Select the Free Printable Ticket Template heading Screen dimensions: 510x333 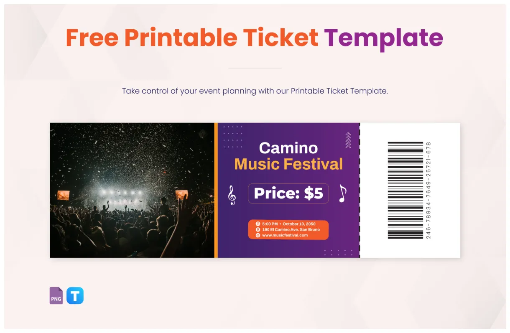(x=255, y=37)
